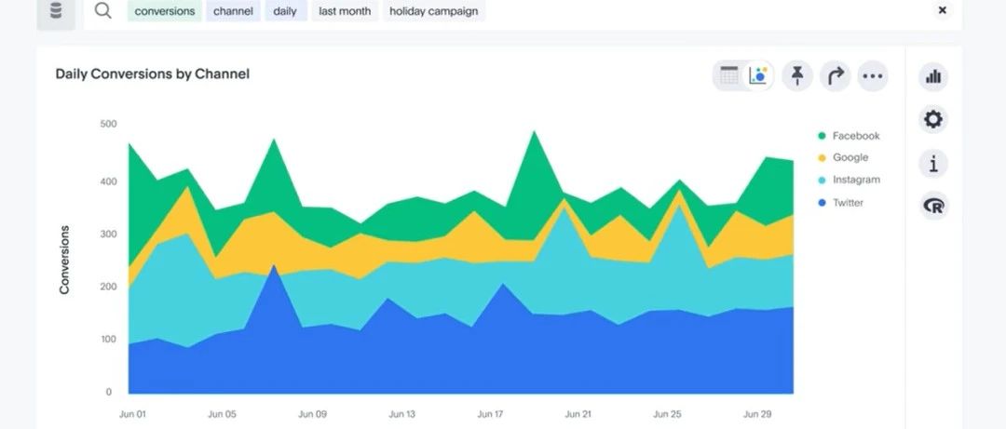Toggle Google series in legend
Viewport: 1006px width, 429px height.
tap(850, 158)
